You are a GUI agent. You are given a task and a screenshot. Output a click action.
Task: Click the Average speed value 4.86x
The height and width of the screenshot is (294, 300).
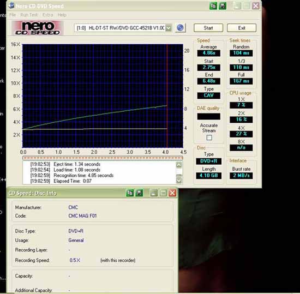(209, 53)
